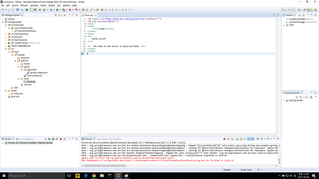
Task: Open the Source menu
Action: [x=15, y=5]
